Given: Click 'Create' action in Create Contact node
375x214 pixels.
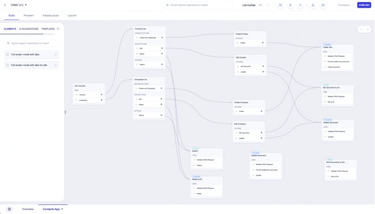Looking at the screenshot, I should [250, 43].
